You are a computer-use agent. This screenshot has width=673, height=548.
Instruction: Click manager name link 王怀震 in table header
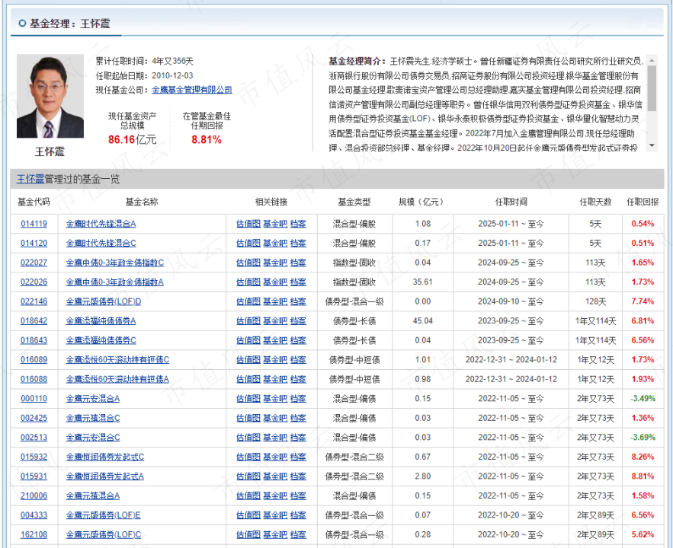pyautogui.click(x=30, y=179)
